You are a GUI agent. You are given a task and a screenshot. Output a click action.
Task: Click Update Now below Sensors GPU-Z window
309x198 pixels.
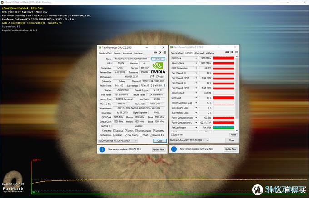(x=230, y=149)
